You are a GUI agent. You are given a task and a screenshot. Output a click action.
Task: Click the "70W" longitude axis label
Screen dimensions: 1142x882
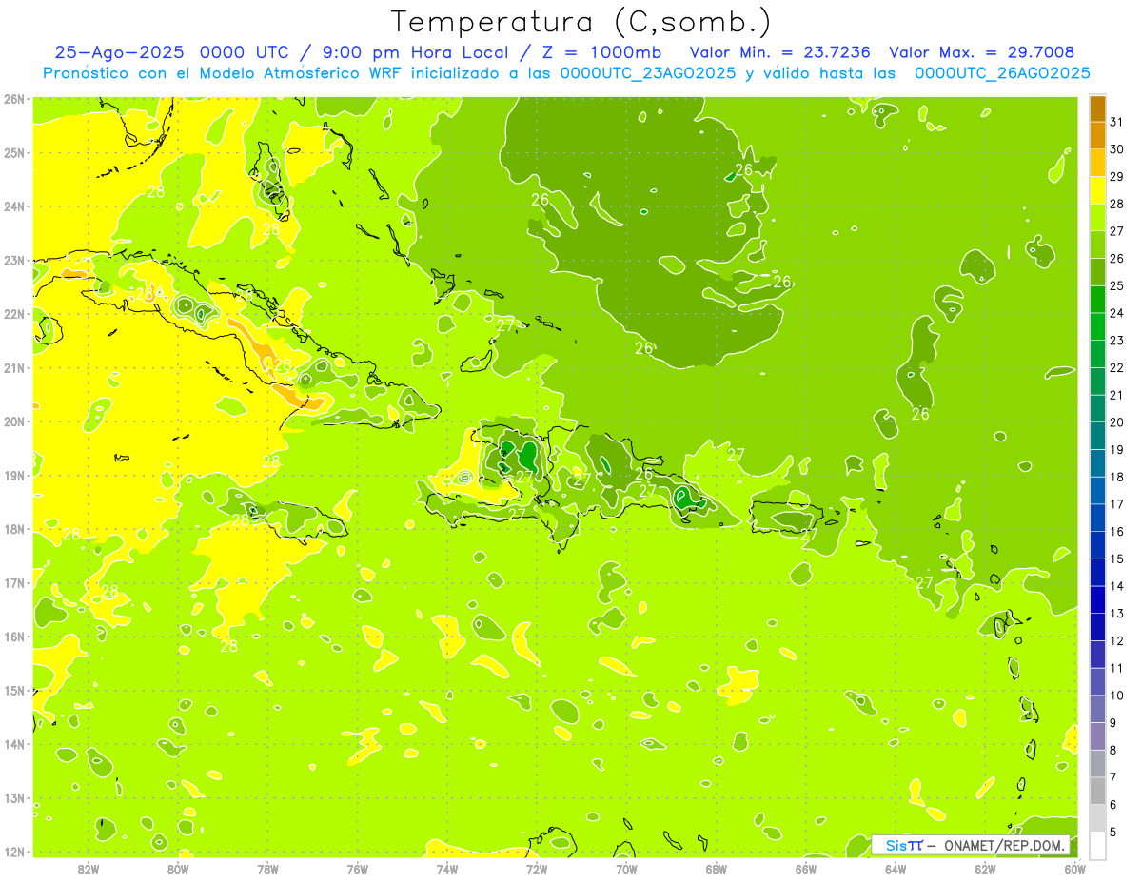[x=626, y=868]
